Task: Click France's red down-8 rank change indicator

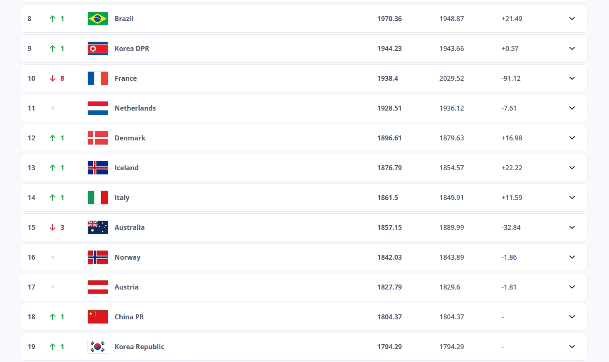Action: (57, 78)
